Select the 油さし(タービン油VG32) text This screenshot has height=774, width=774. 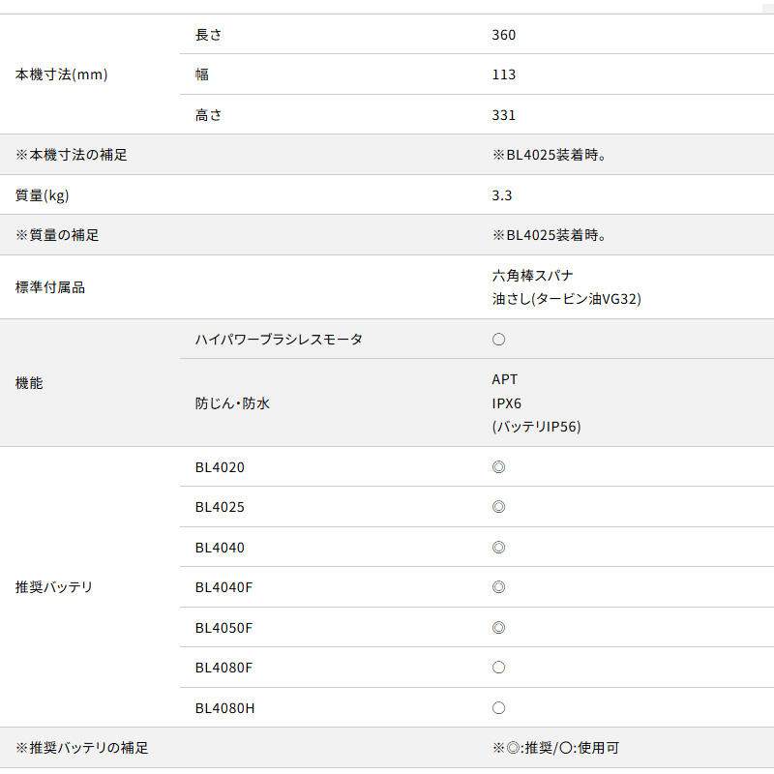(566, 299)
